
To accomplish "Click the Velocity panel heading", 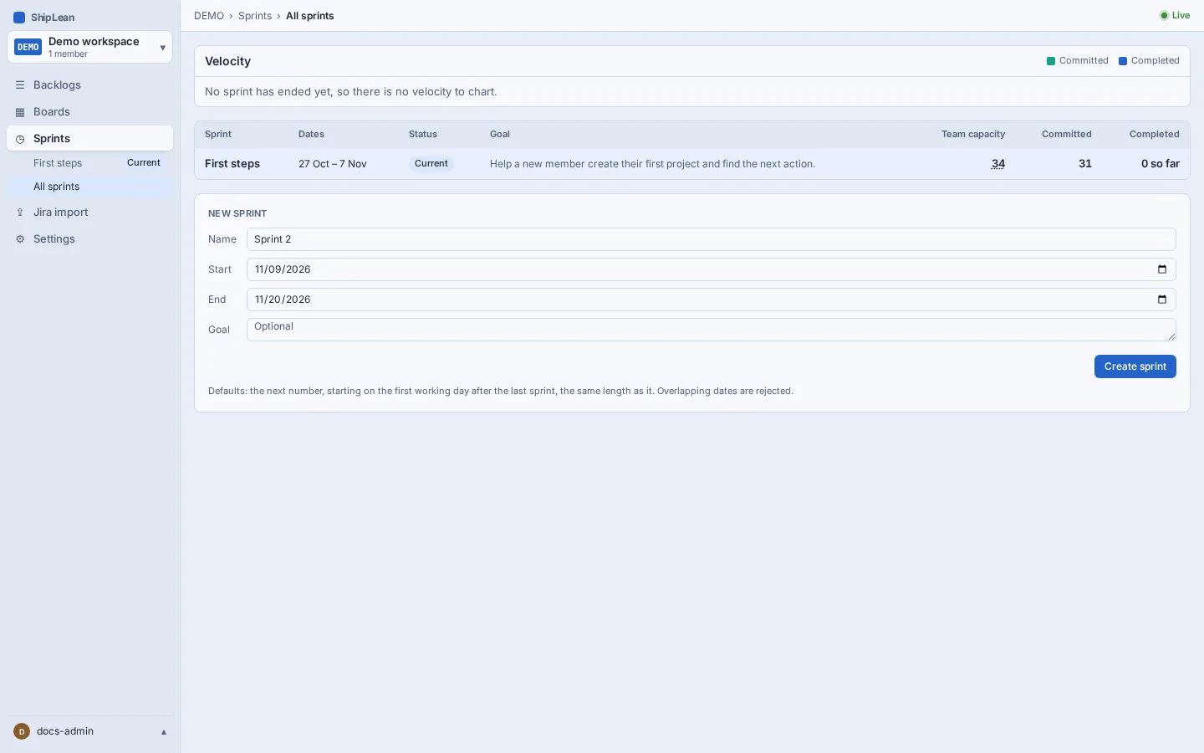I will (227, 61).
